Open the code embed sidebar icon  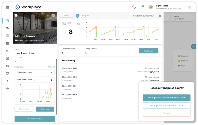[x=7, y=89]
